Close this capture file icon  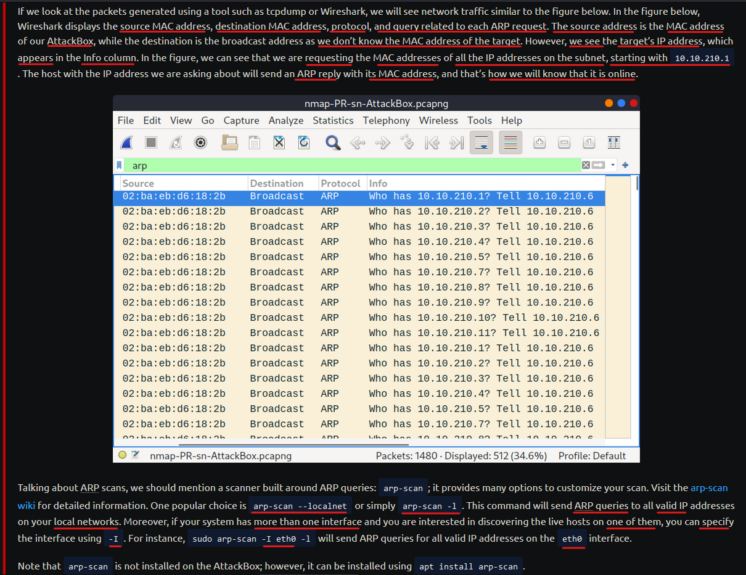click(279, 143)
